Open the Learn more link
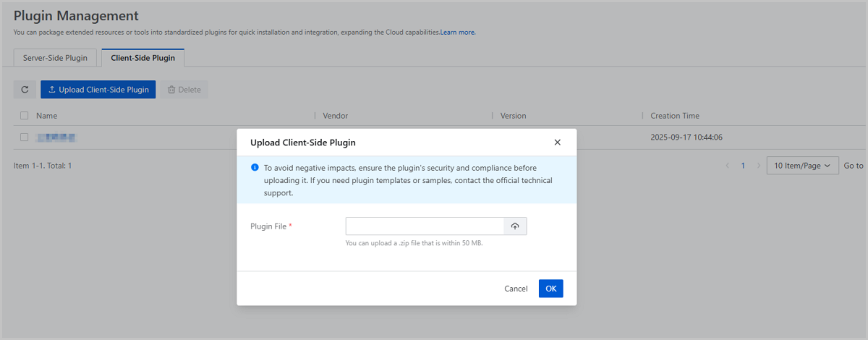 (458, 33)
